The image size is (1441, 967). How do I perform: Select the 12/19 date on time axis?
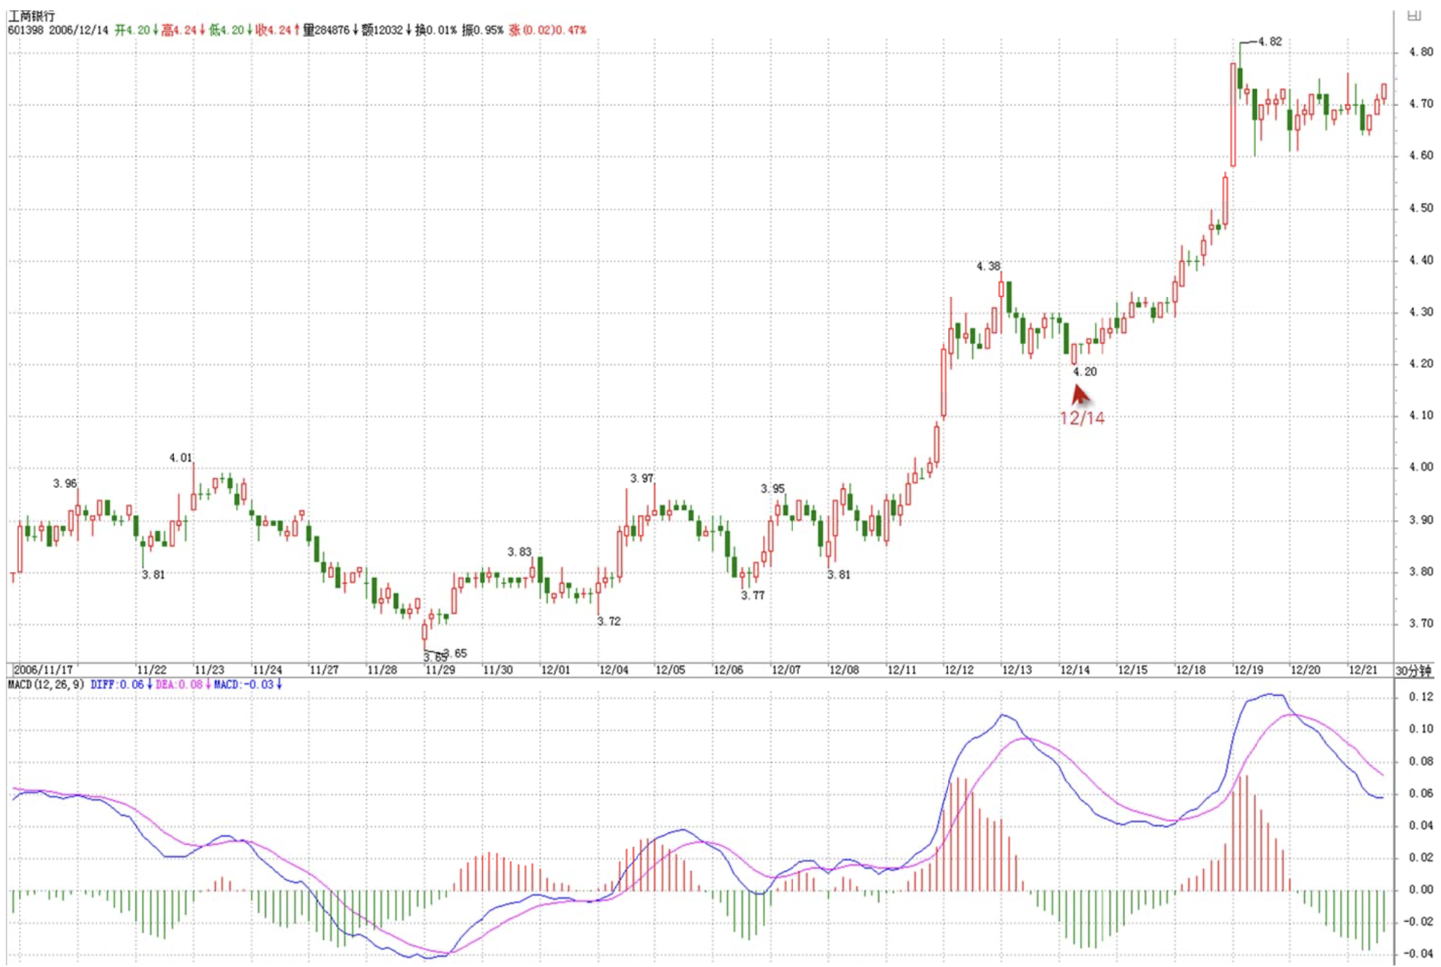[x=1248, y=670]
